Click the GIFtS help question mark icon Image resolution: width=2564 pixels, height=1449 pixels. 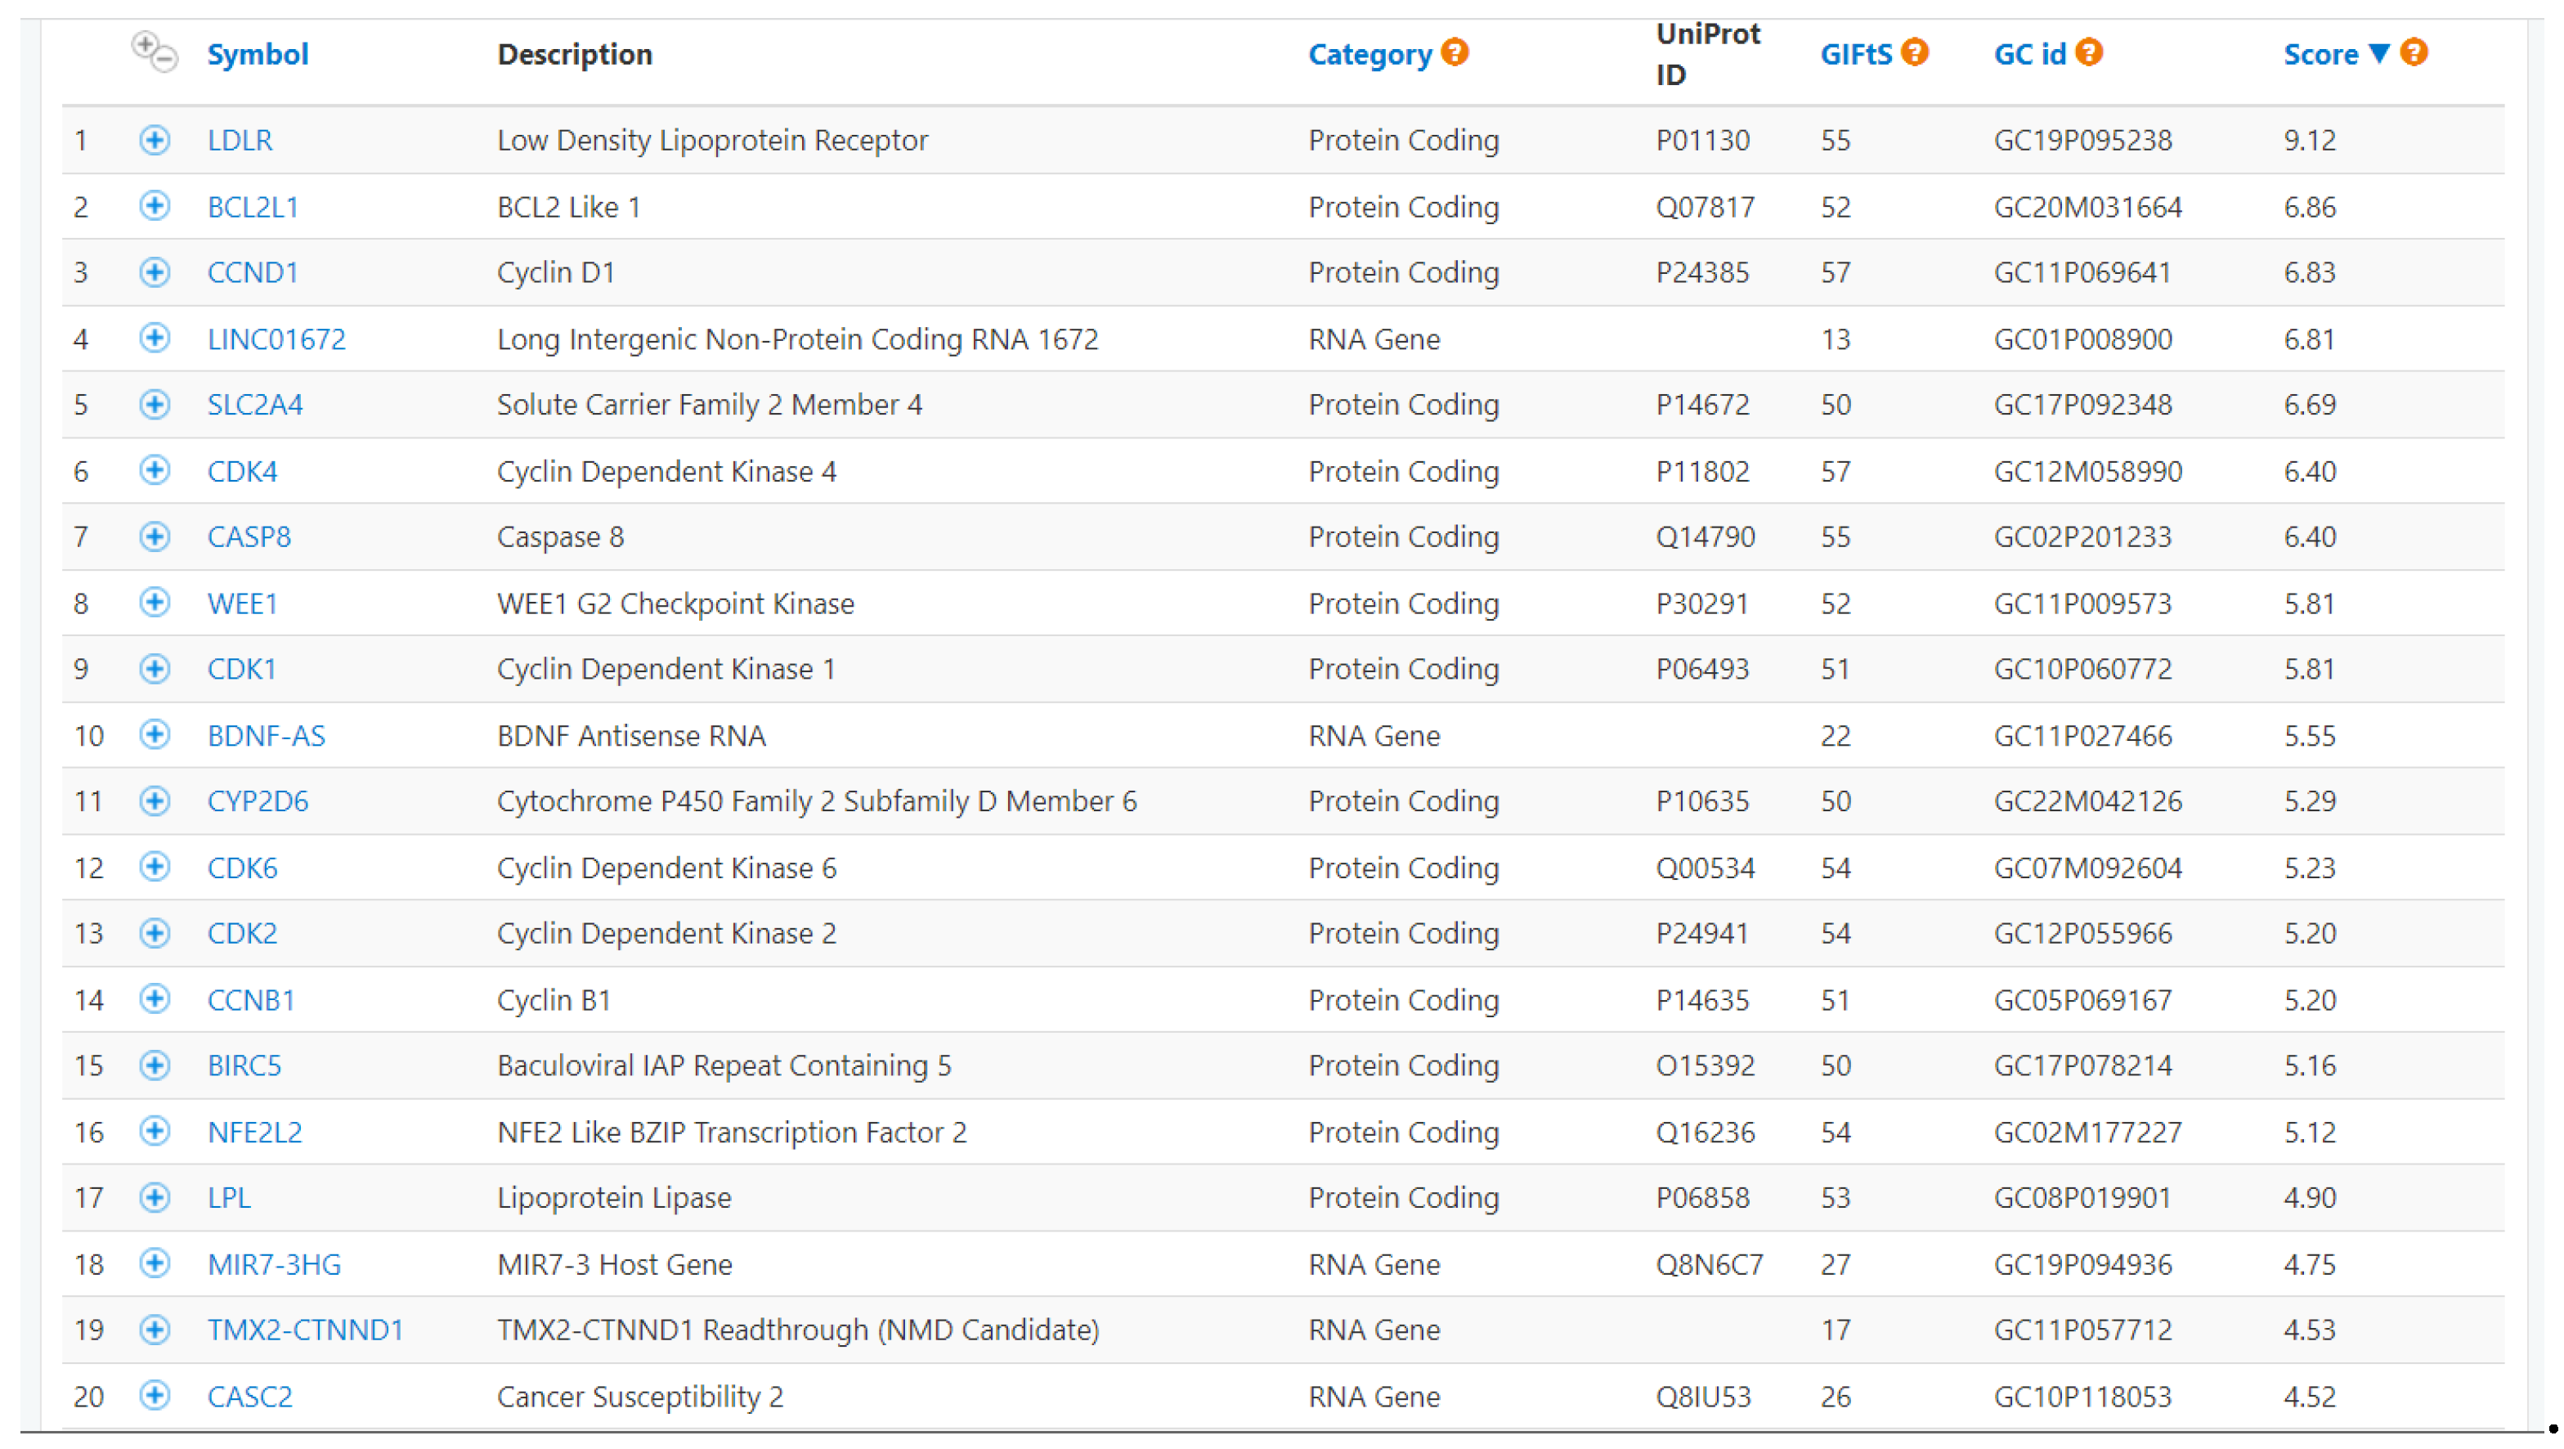coord(1914,52)
